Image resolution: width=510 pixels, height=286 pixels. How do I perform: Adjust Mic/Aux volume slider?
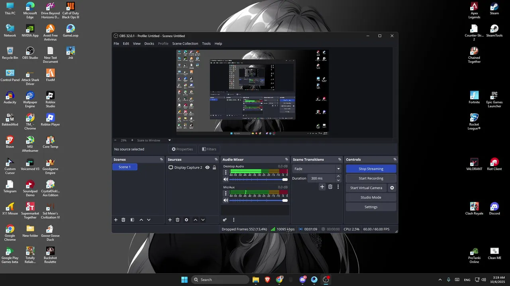pyautogui.click(x=259, y=200)
